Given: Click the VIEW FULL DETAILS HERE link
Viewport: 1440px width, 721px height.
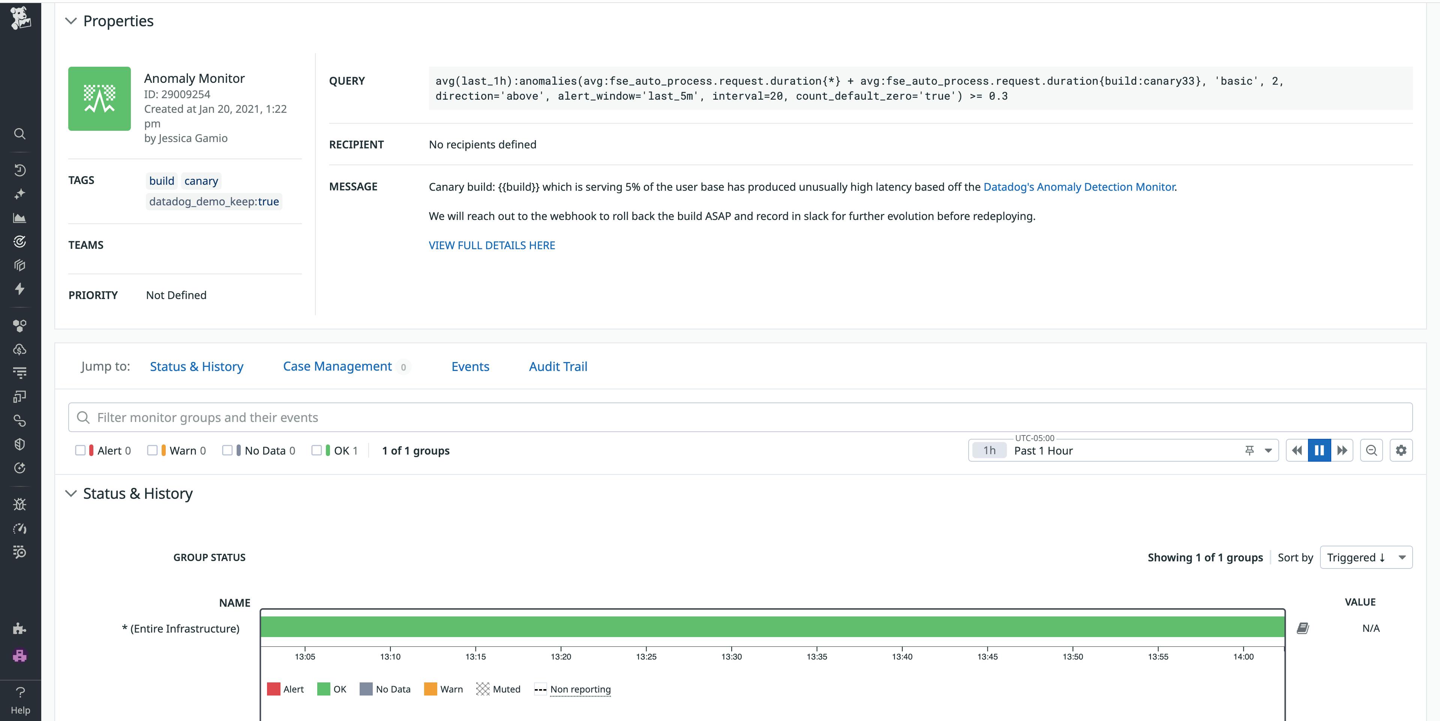Looking at the screenshot, I should coord(491,245).
